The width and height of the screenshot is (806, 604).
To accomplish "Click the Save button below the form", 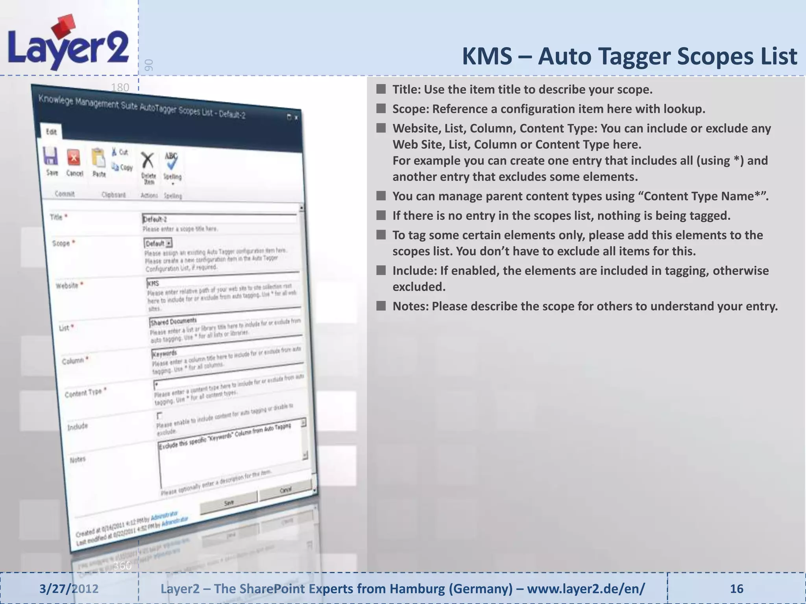I will (x=229, y=503).
